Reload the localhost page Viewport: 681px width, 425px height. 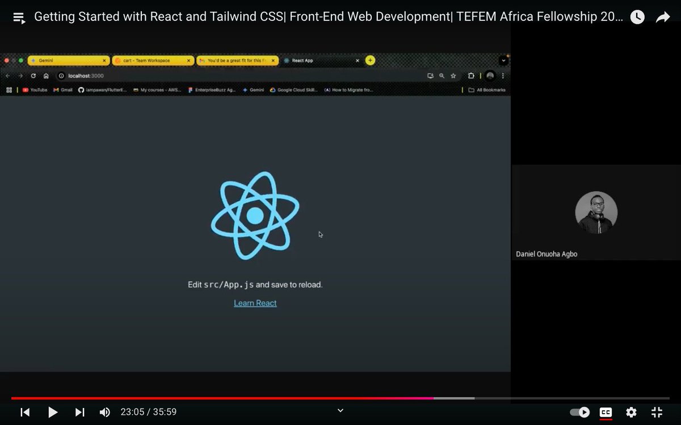[x=33, y=75]
